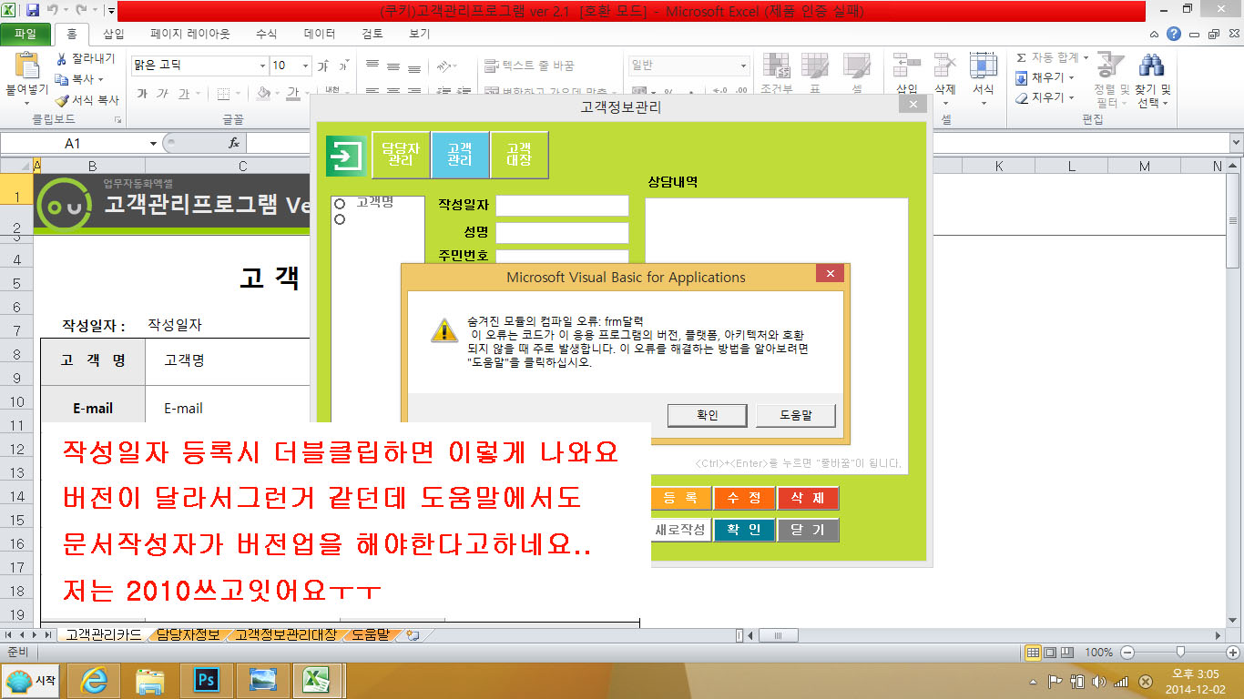Click the Format Painter (서식 복사) brush

coord(62,100)
